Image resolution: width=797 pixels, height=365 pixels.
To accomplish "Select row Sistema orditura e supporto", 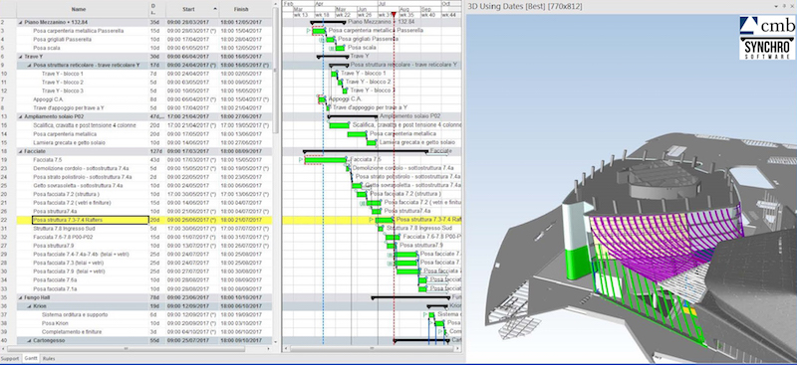I will (x=136, y=314).
